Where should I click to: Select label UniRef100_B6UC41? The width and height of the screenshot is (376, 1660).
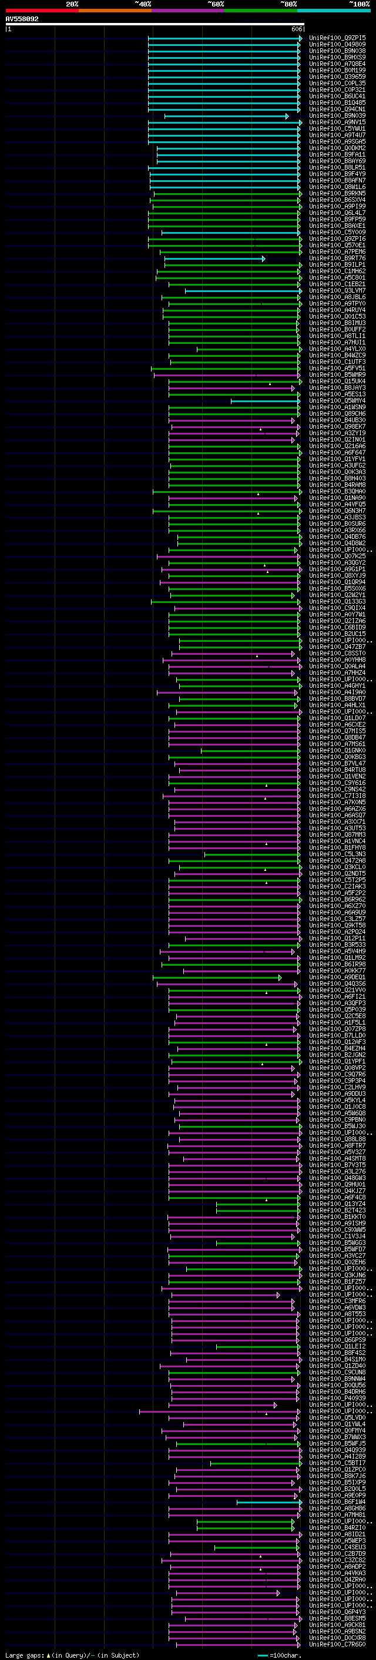(337, 96)
